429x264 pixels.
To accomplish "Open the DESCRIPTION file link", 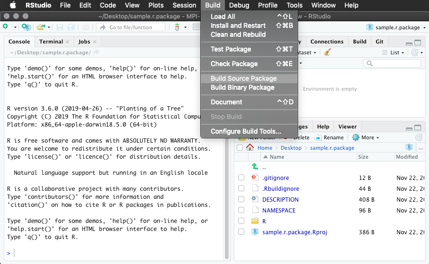I will pyautogui.click(x=281, y=199).
